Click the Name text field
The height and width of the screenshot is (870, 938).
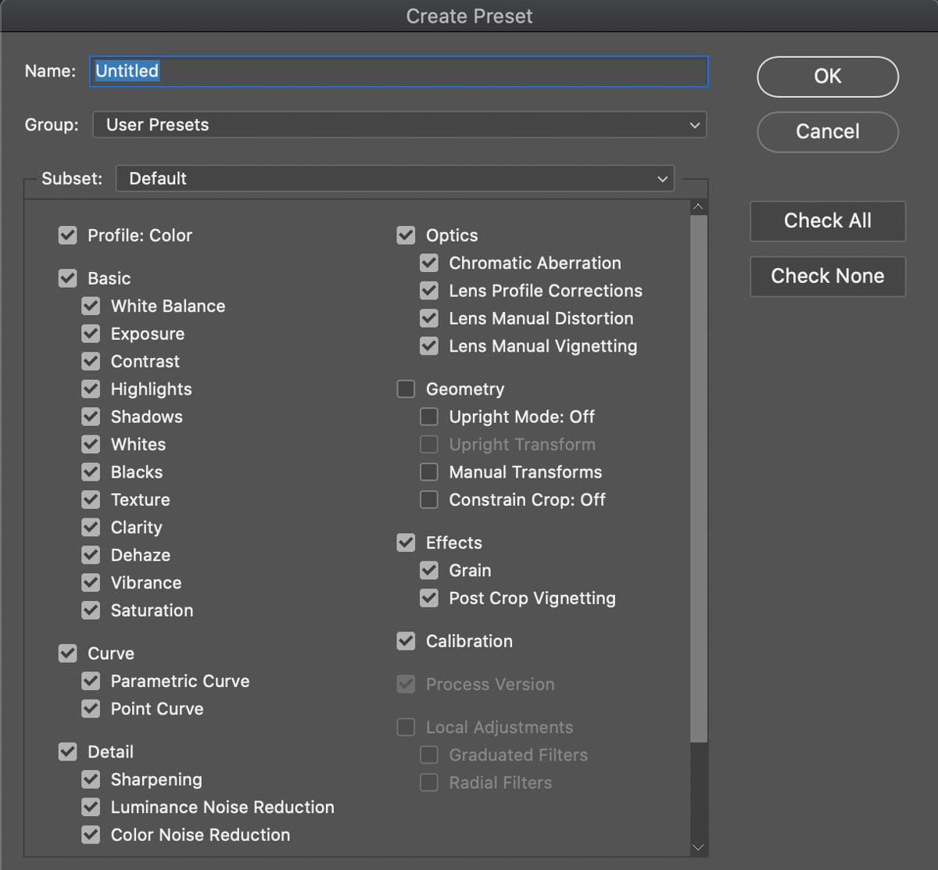[399, 71]
